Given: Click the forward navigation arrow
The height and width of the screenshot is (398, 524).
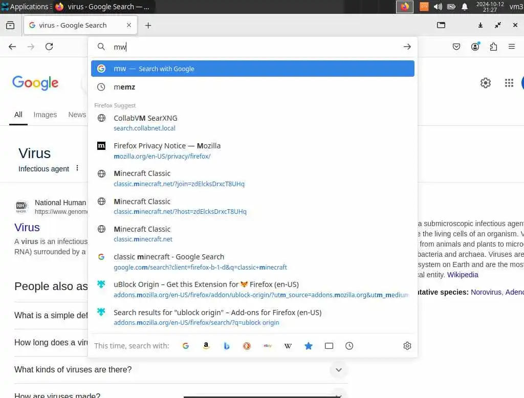Looking at the screenshot, I should pyautogui.click(x=31, y=47).
